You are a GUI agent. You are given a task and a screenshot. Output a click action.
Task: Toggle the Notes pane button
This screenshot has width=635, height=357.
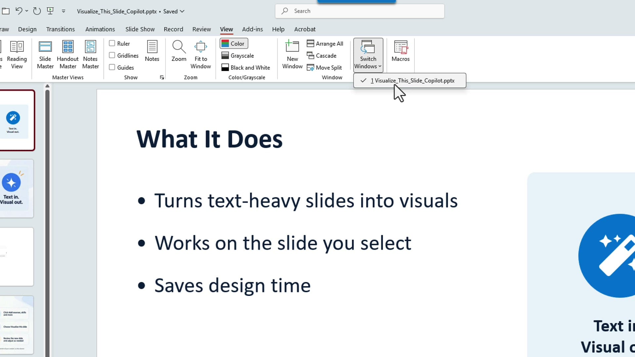(152, 51)
